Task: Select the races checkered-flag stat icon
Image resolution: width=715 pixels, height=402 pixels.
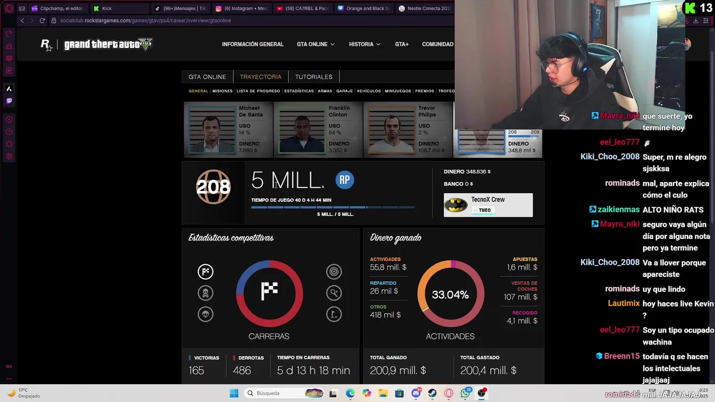Action: [206, 272]
